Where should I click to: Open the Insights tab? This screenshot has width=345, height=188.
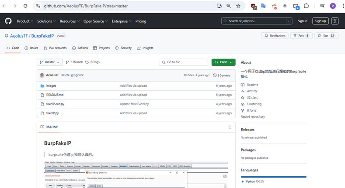pos(145,48)
